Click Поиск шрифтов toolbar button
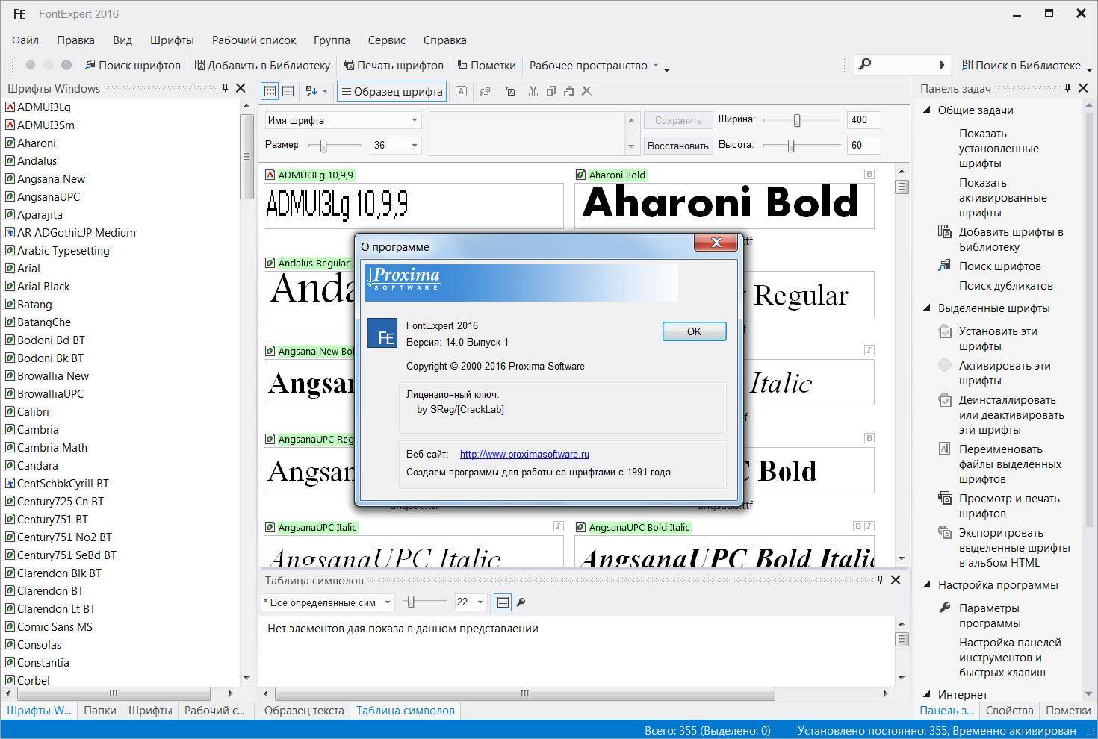Viewport: 1098px width, 739px height. point(133,65)
